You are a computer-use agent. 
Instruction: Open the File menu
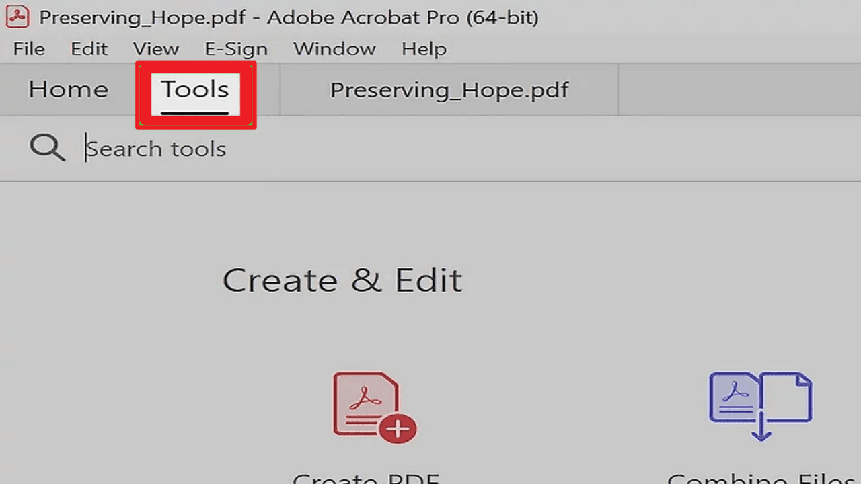click(29, 49)
